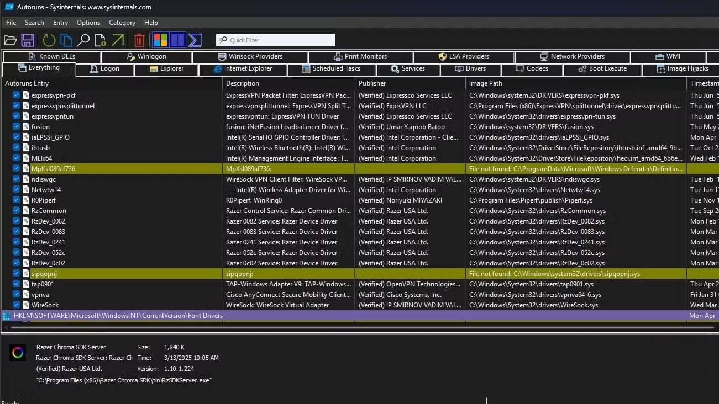Open the Category menu
The width and height of the screenshot is (719, 404).
(122, 23)
